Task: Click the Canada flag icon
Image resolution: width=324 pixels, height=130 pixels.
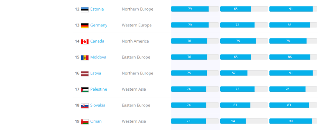Action: [x=85, y=41]
